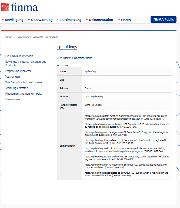Click isp.holdings in the breadcrumb
This screenshot has width=180, height=208.
tap(51, 37)
